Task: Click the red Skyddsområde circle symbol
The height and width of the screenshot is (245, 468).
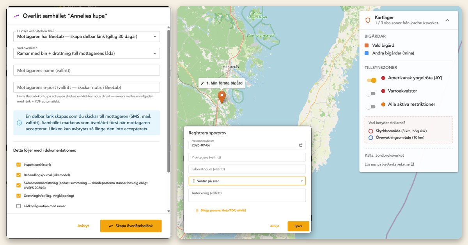Action: tap(371, 131)
